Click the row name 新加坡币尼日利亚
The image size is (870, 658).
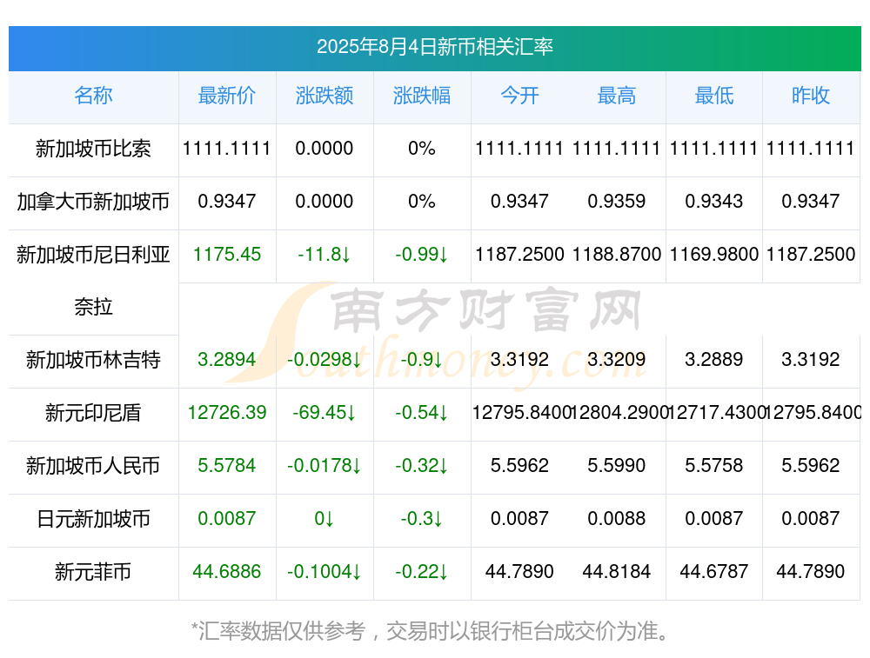tap(93, 255)
